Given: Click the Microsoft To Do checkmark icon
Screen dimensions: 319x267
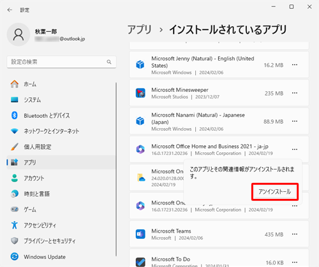Looking at the screenshot, I should point(140,262).
